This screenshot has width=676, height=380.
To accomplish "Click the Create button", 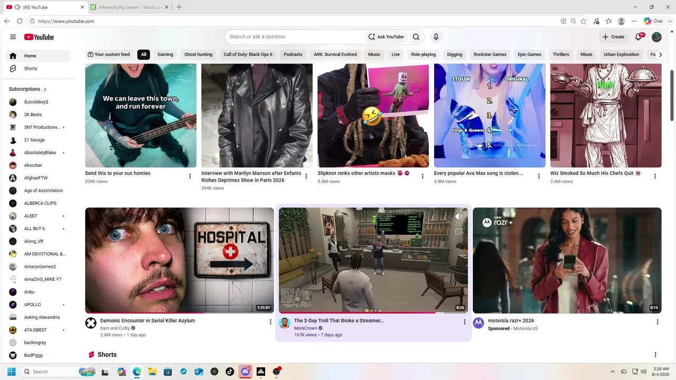I will coord(614,37).
